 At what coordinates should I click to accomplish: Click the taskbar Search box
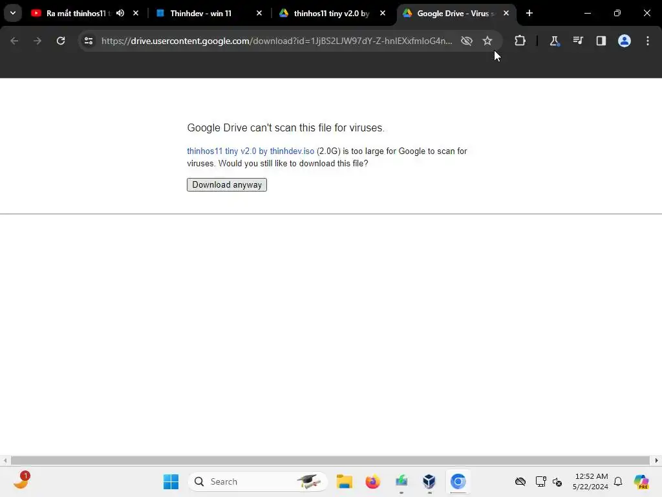pos(257,481)
